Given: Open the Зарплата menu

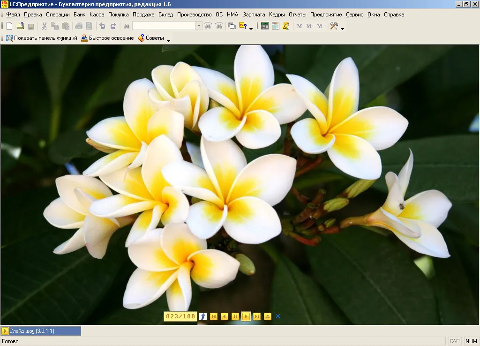Looking at the screenshot, I should 254,15.
